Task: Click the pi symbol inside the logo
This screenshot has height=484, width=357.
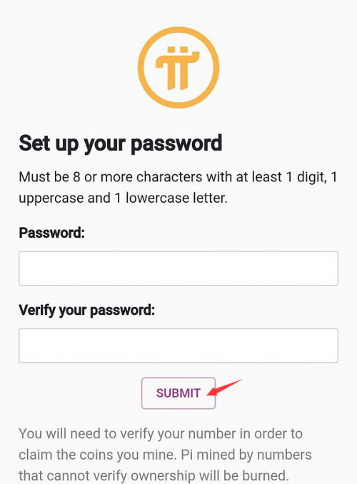Action: 178,69
